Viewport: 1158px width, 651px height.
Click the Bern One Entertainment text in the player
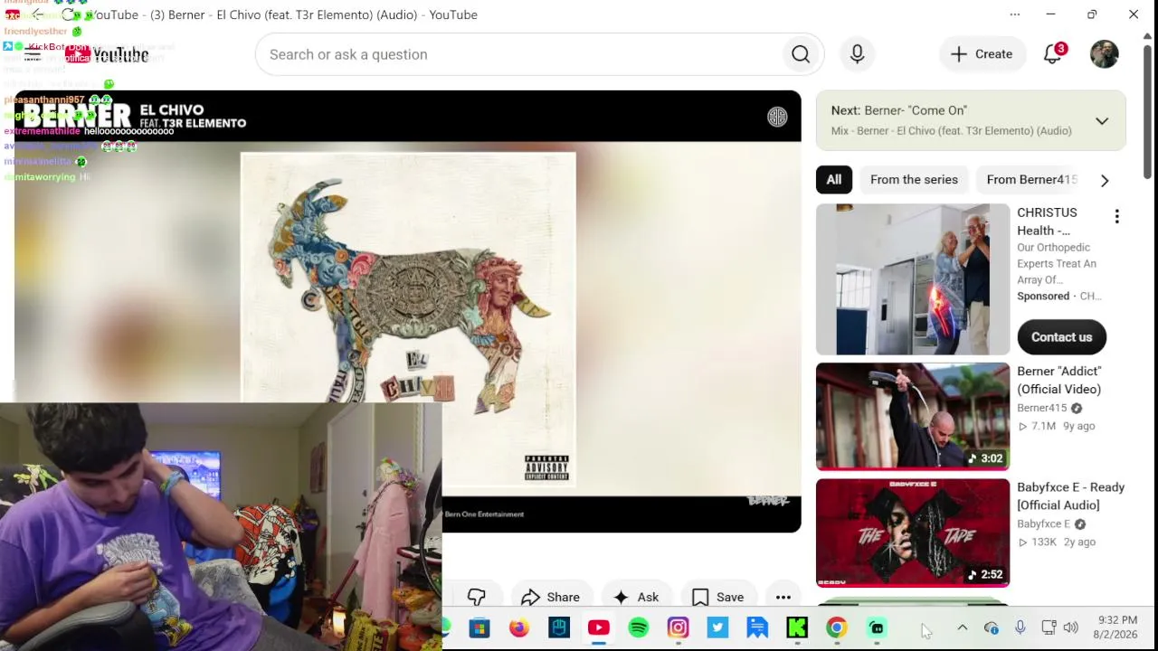pyautogui.click(x=484, y=514)
